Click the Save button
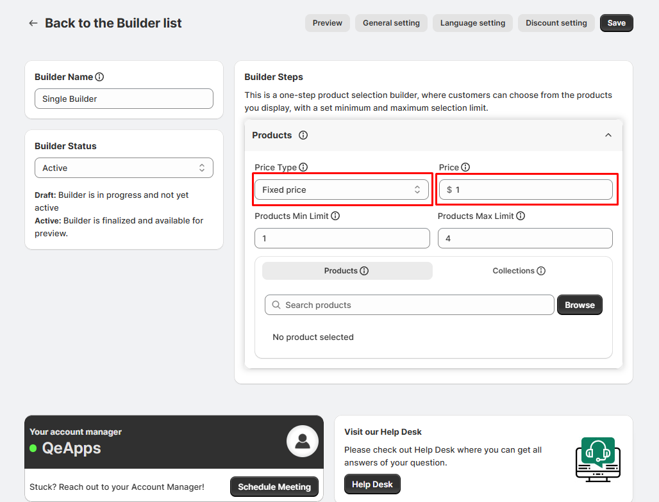The image size is (659, 502). click(x=616, y=23)
